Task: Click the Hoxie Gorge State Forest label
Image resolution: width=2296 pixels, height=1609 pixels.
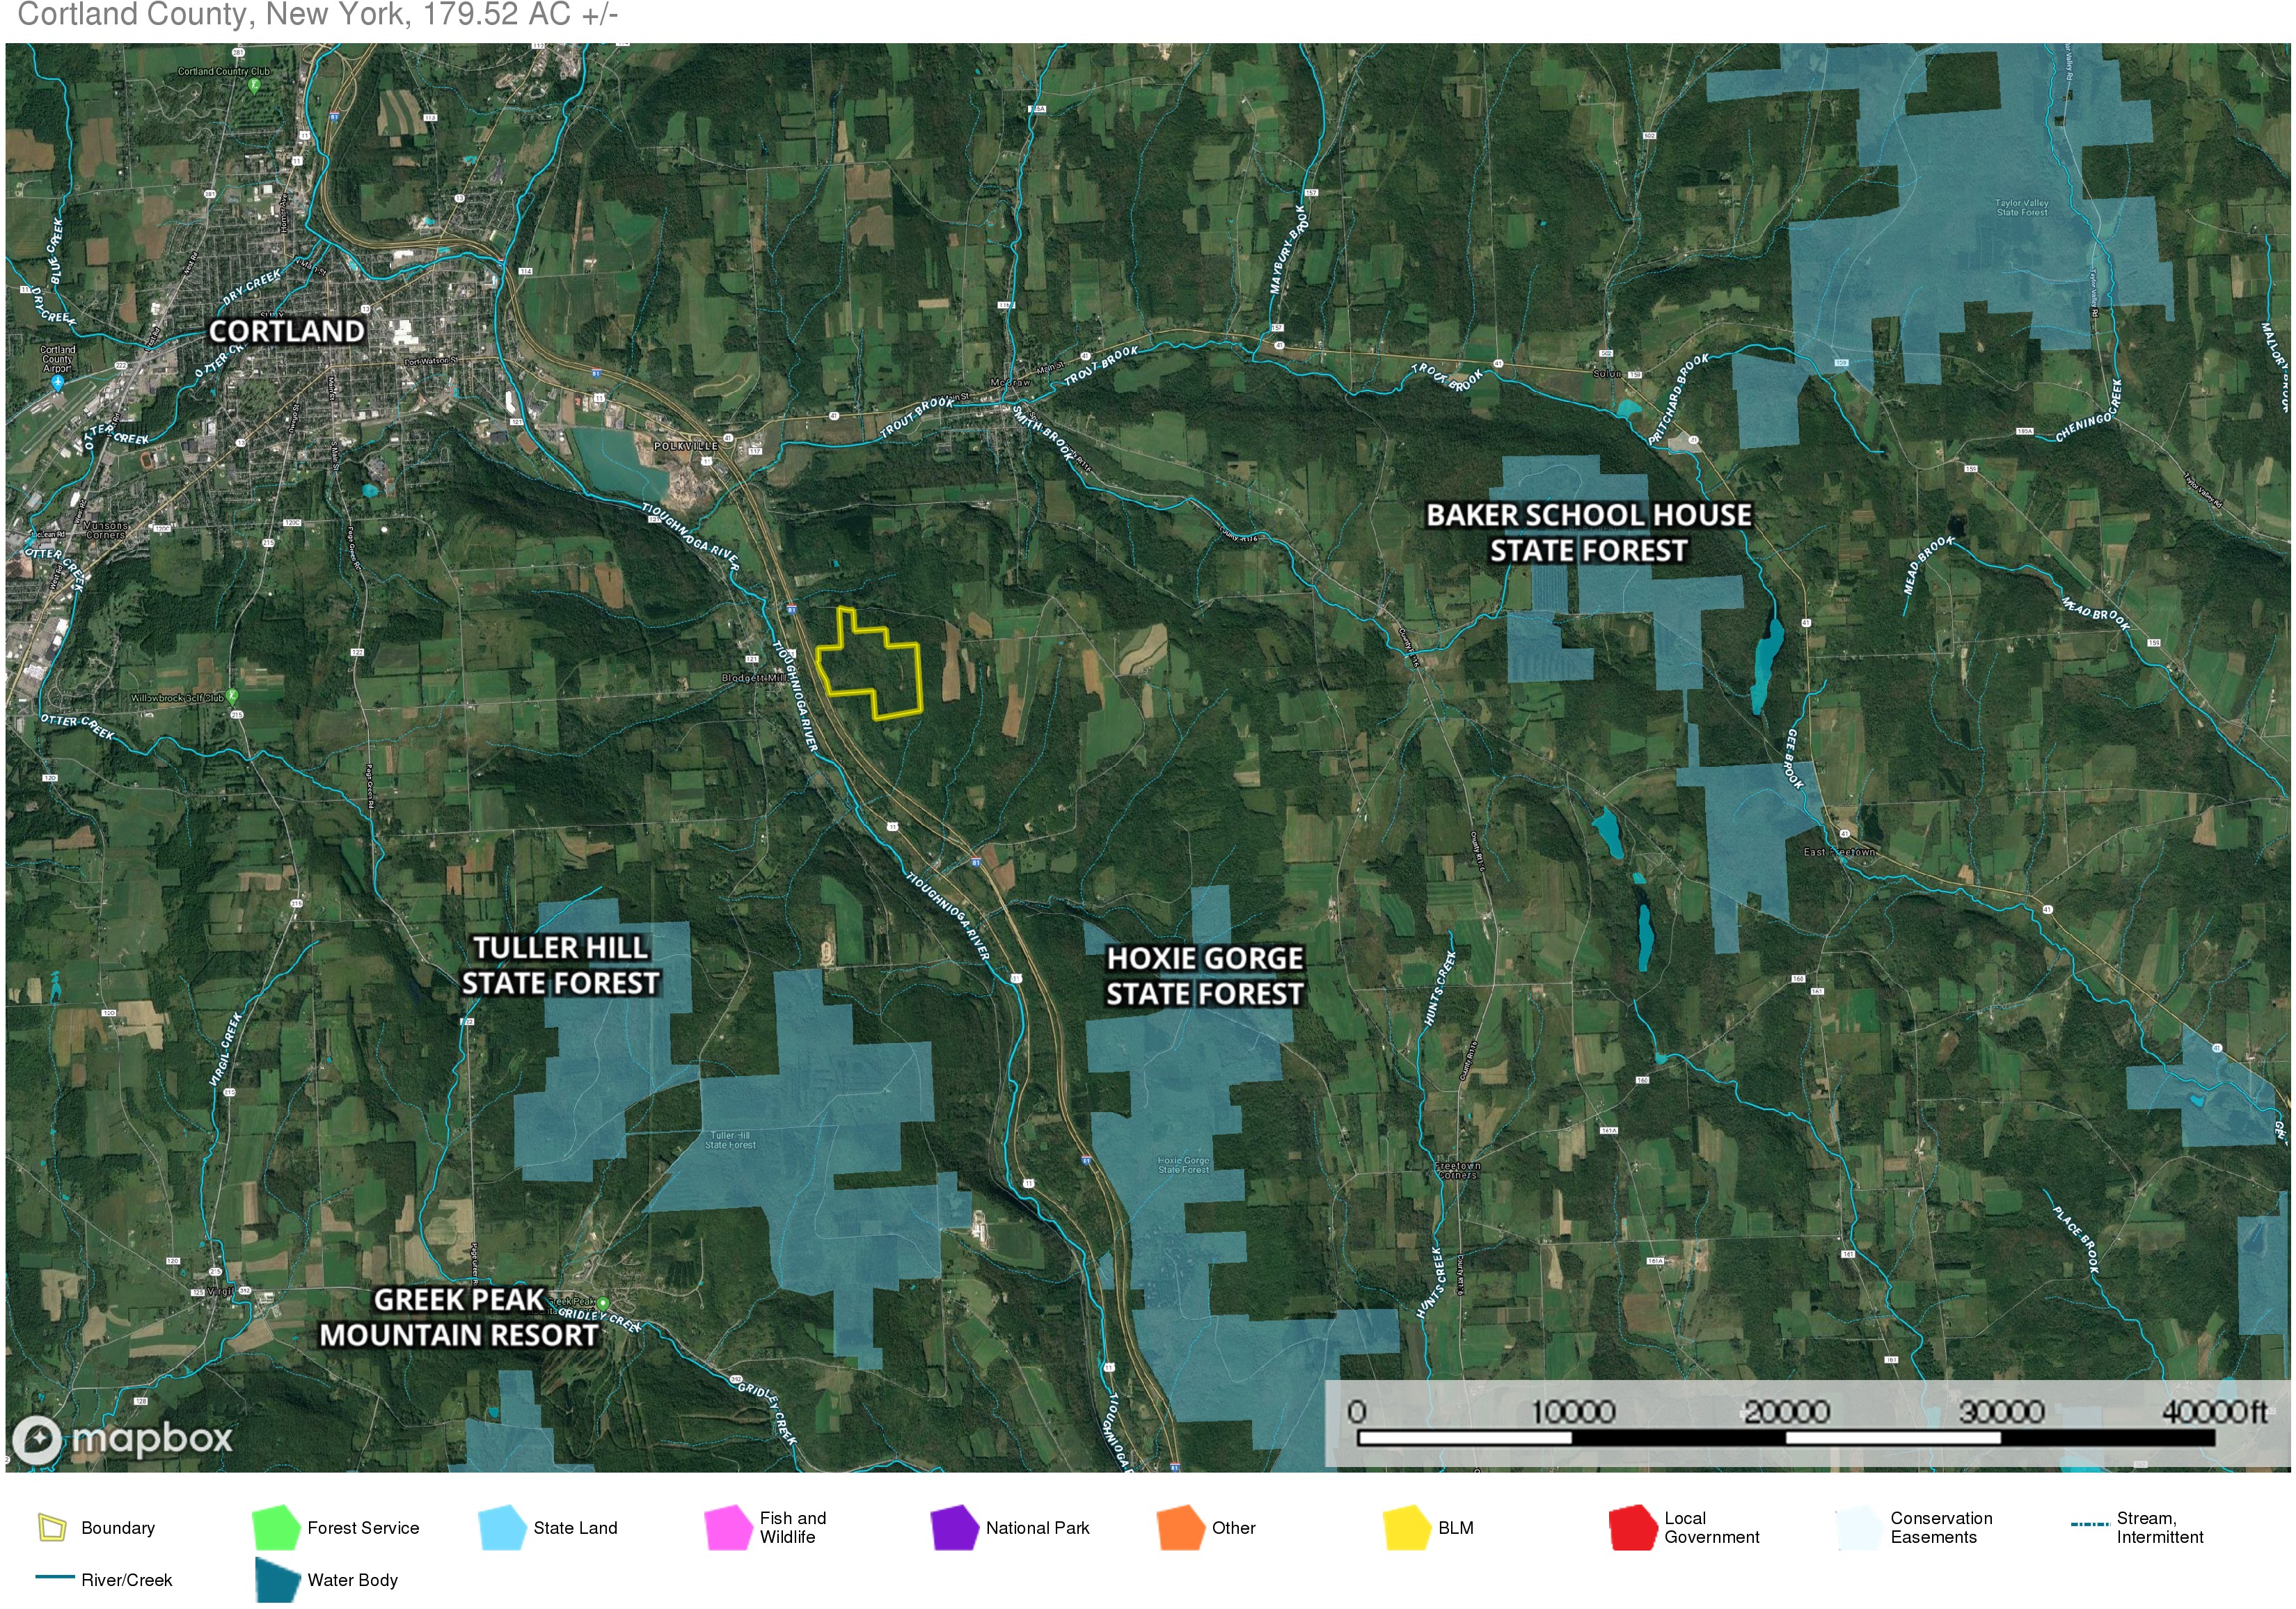Action: click(1204, 976)
